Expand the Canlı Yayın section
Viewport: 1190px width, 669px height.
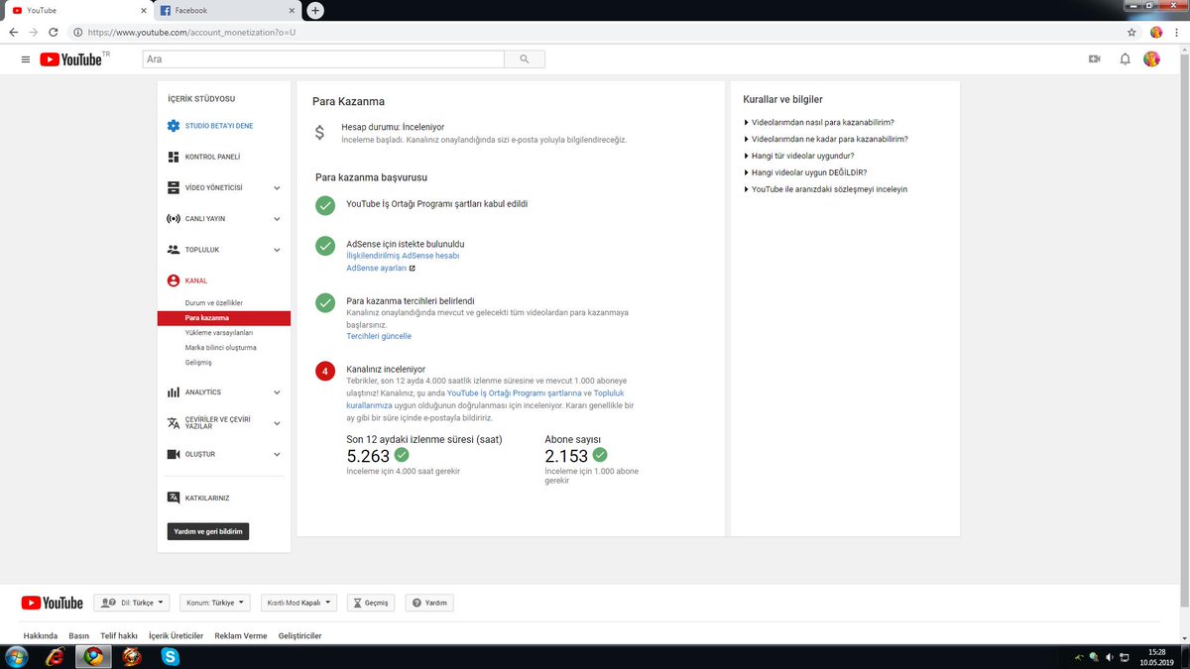click(x=277, y=218)
